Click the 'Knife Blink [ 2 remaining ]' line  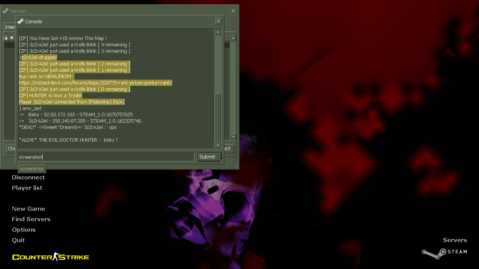(x=74, y=64)
